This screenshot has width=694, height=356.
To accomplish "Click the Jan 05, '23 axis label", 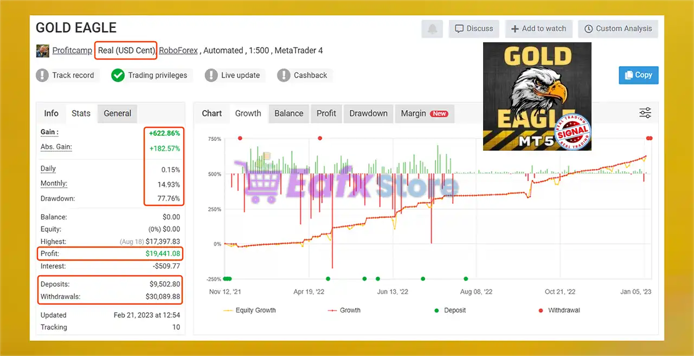I will (x=635, y=292).
